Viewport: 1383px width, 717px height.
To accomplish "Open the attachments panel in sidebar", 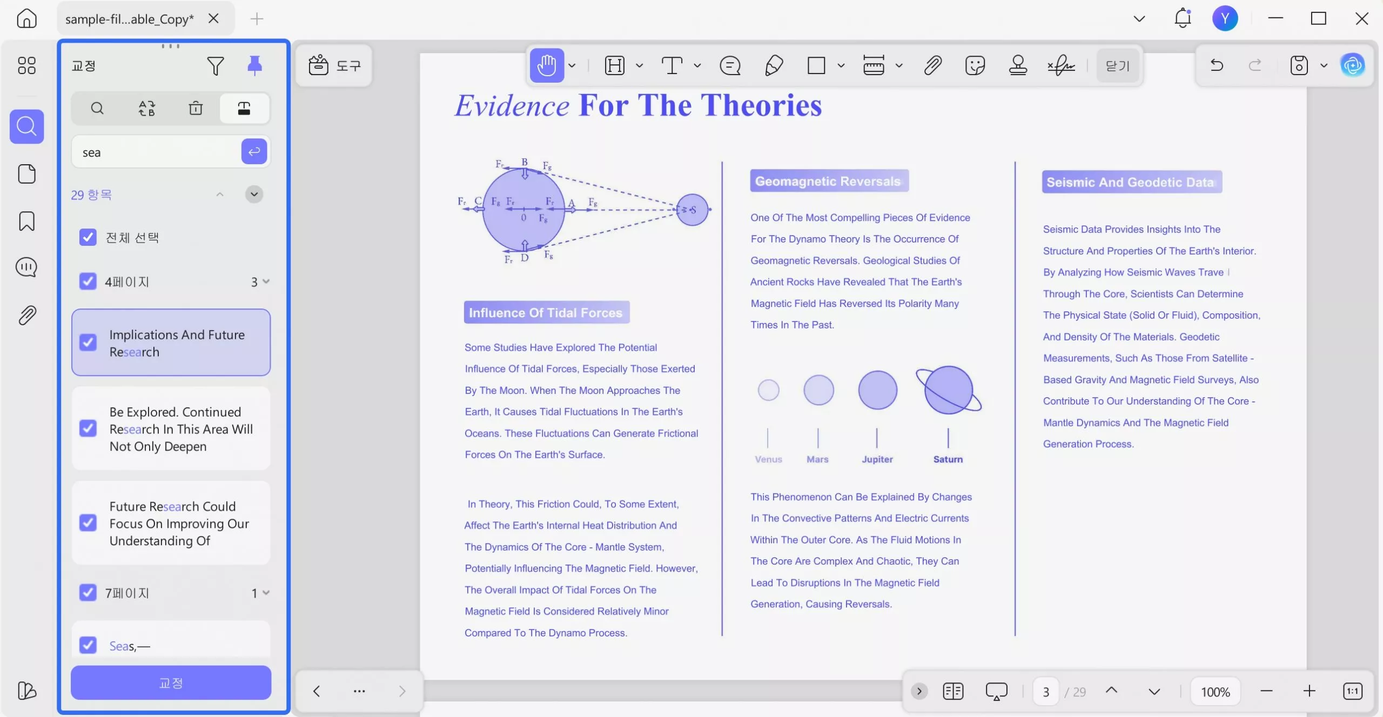I will (26, 315).
